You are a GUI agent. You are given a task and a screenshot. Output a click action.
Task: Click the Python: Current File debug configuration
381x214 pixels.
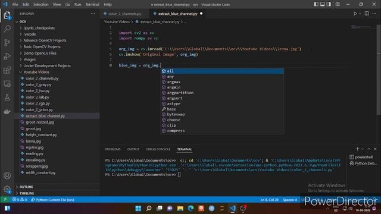click(x=53, y=200)
